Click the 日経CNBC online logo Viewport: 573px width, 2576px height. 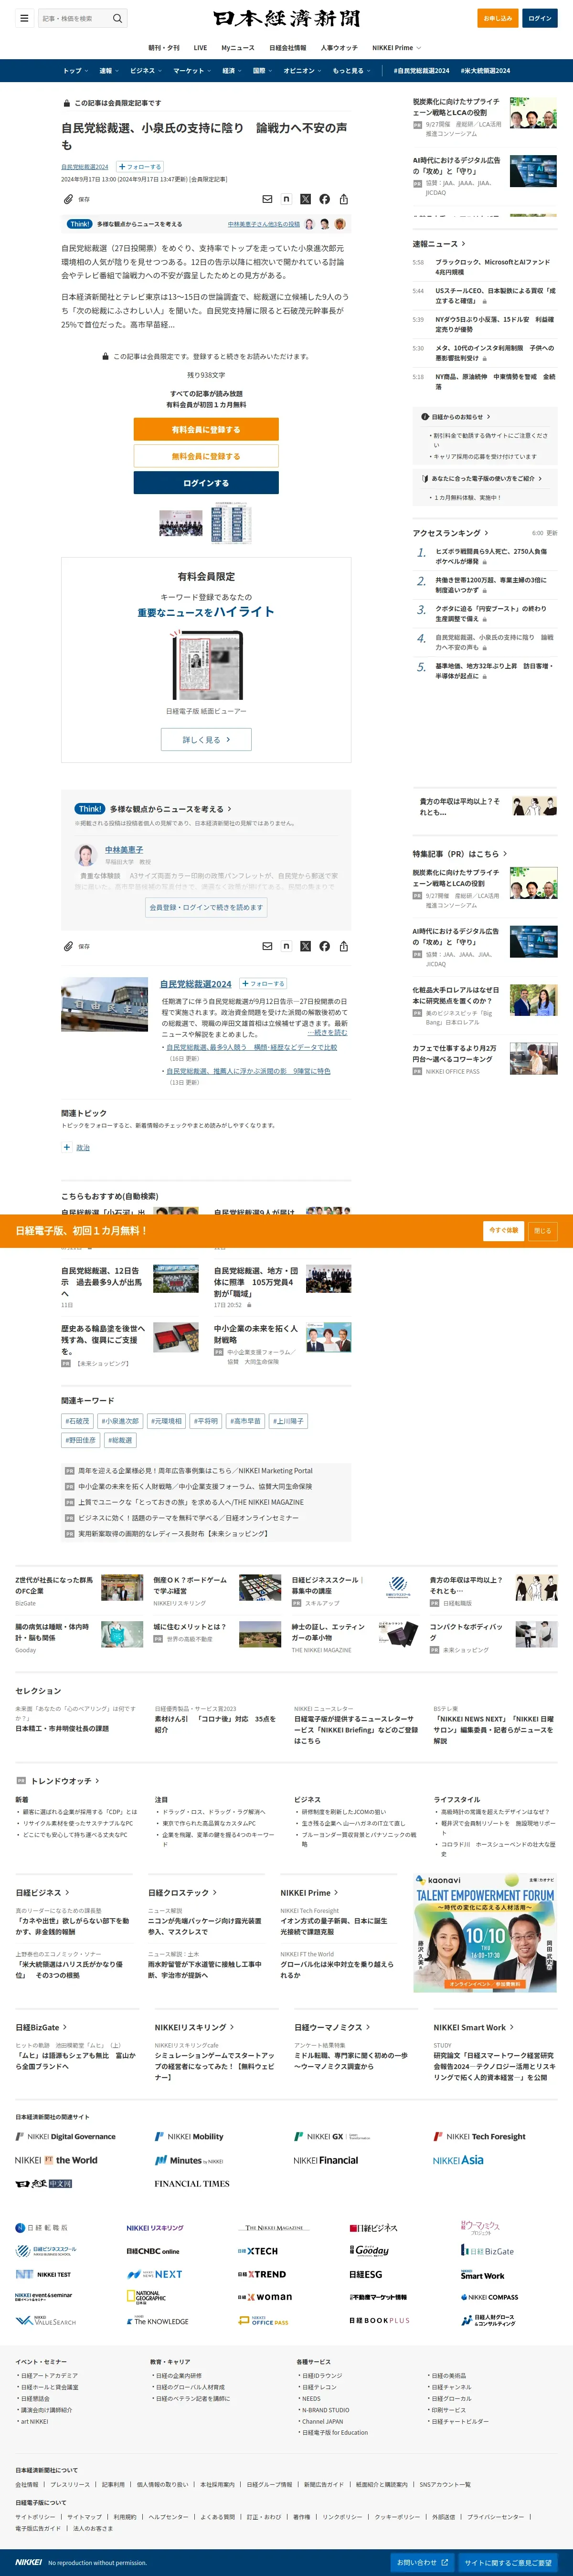[153, 2251]
